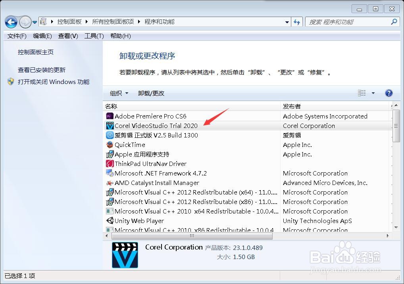This screenshot has width=404, height=284.
Task: Click the shield icon beside the Windows features link
Action: tap(11, 82)
